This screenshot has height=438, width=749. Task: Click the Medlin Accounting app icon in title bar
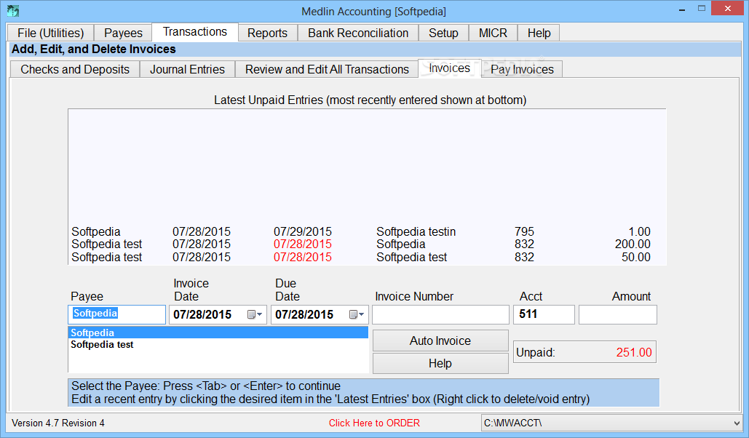tap(13, 10)
